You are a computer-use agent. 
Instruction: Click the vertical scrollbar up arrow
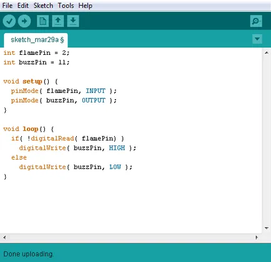coord(267,53)
